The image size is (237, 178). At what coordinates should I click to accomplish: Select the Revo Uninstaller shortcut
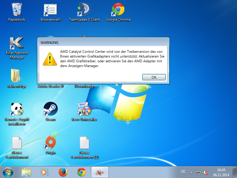(x=84, y=109)
